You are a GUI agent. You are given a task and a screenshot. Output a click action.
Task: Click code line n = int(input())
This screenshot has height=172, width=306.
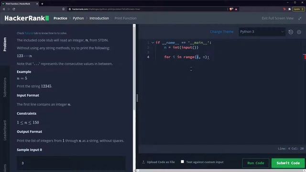click(181, 47)
